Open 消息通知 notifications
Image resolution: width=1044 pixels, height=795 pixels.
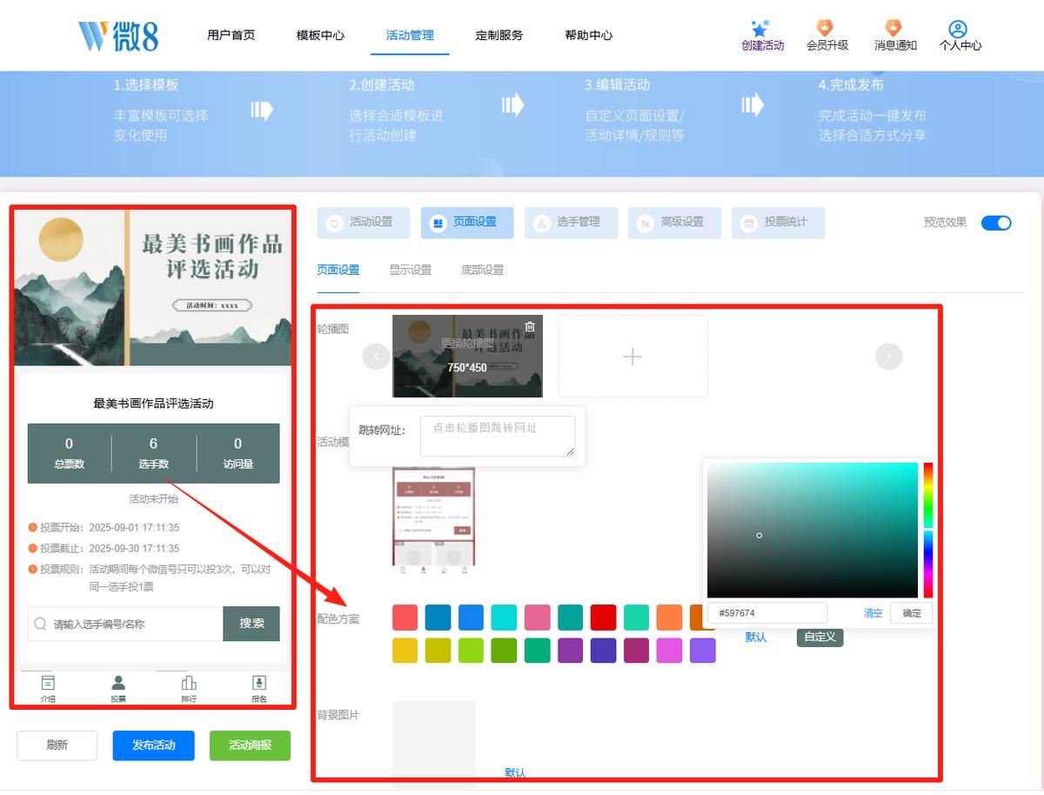click(x=894, y=37)
